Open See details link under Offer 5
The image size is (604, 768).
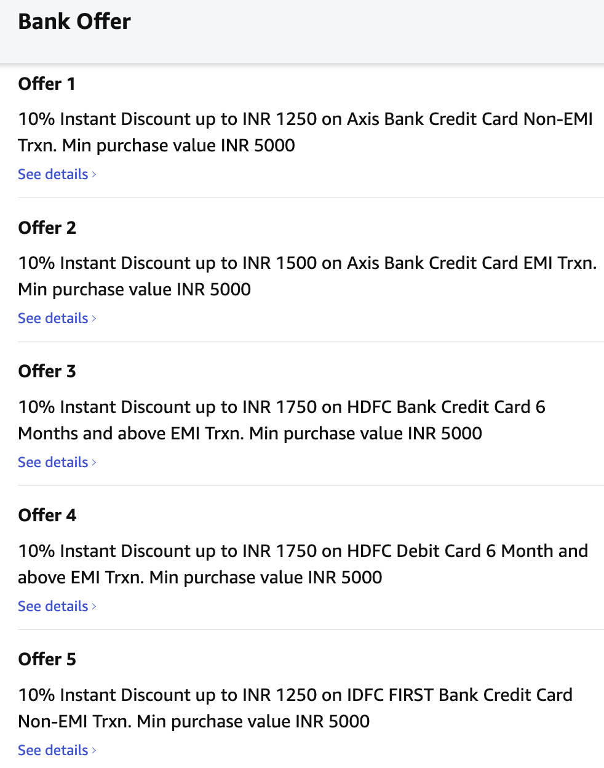coord(53,750)
